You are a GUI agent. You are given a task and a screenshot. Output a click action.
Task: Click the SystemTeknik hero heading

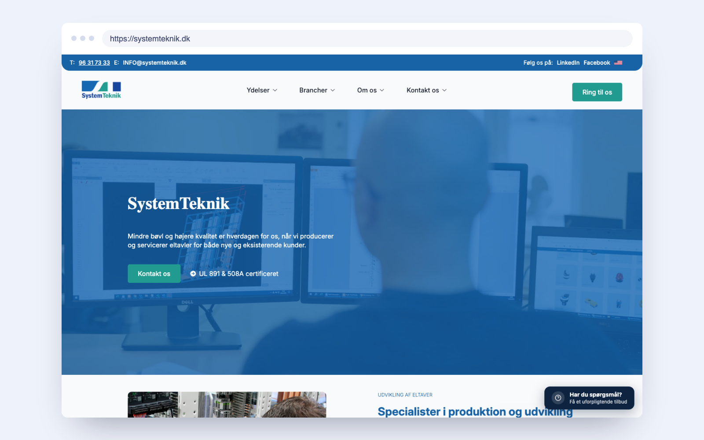[x=178, y=204]
